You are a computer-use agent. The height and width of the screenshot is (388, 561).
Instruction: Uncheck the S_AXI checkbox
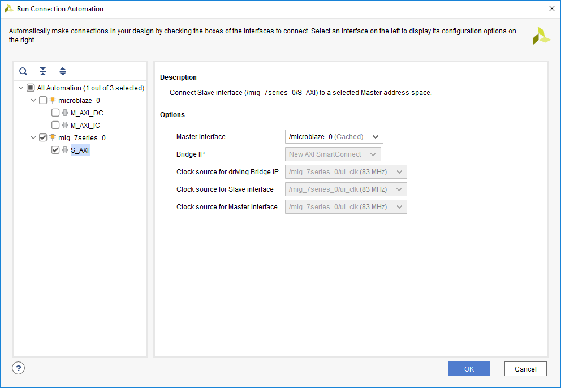[55, 150]
